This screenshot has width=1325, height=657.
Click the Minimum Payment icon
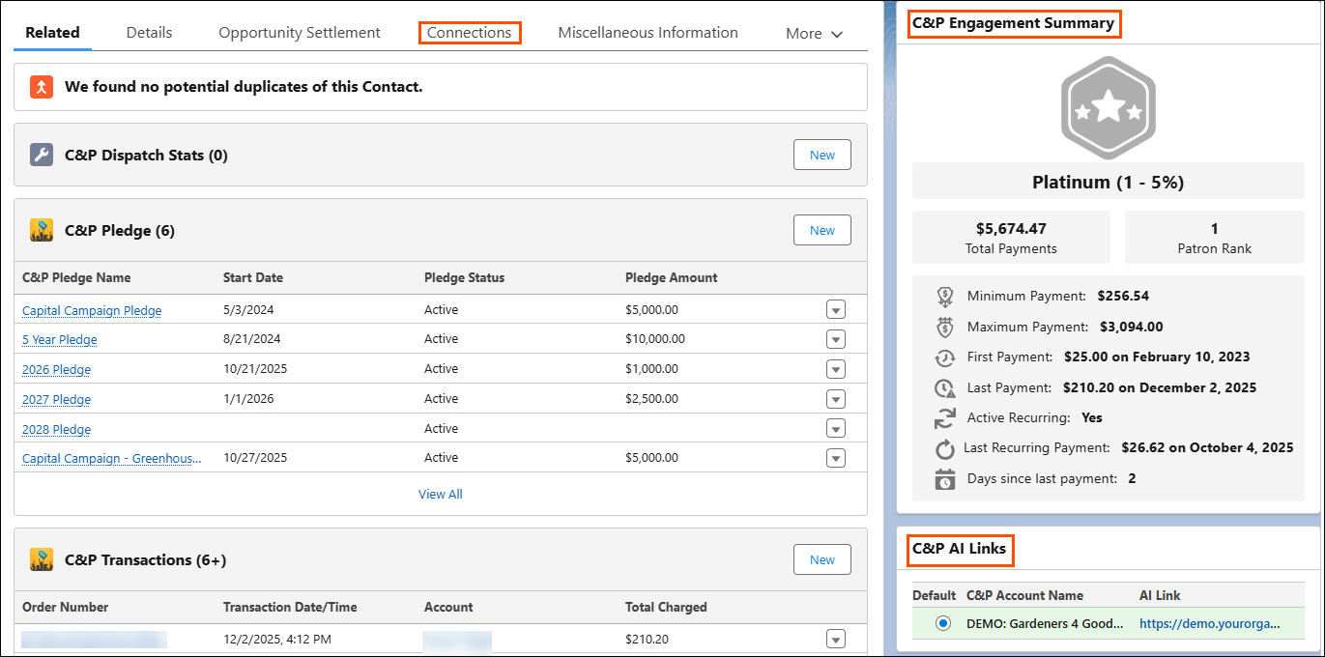[x=945, y=297]
